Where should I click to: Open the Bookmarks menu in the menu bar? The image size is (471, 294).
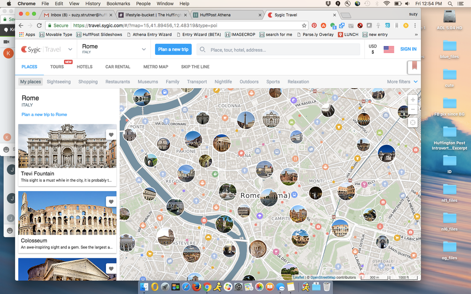coord(118,3)
